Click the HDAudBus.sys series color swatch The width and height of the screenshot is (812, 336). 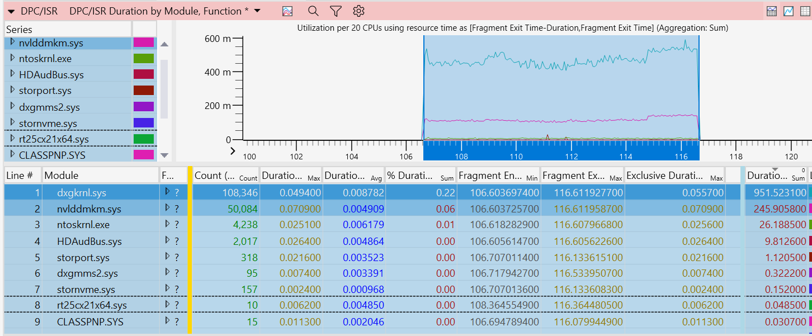pyautogui.click(x=143, y=75)
